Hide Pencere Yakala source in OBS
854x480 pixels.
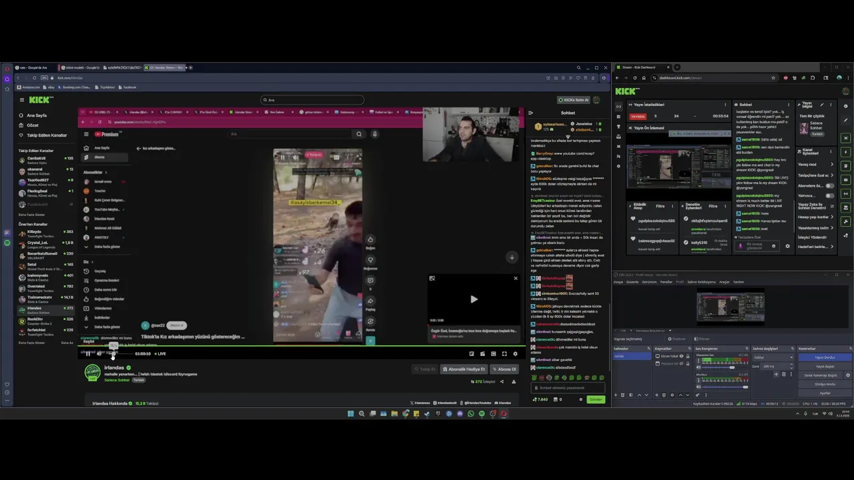click(681, 363)
